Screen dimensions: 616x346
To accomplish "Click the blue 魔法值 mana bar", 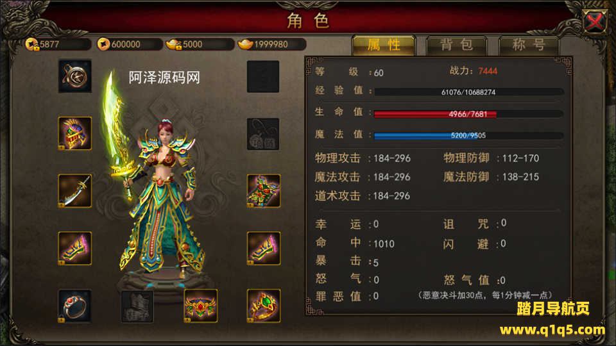I will (x=468, y=135).
